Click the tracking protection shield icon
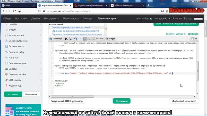The image size is (207, 116). point(39,11)
